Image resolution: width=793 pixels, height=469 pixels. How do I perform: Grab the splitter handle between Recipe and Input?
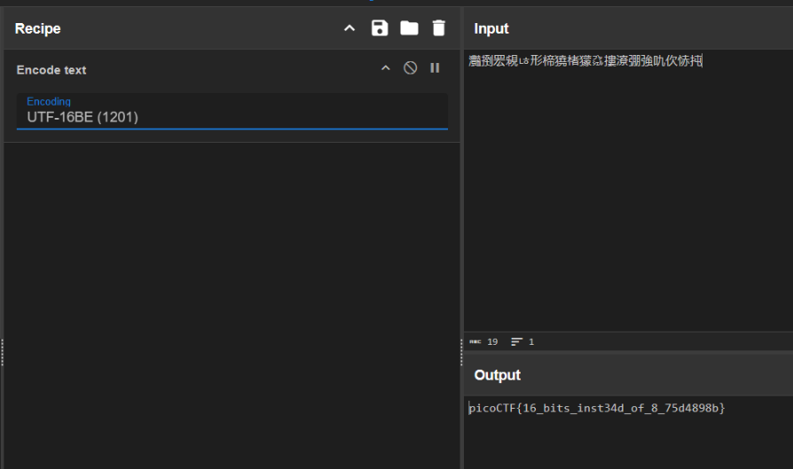461,352
